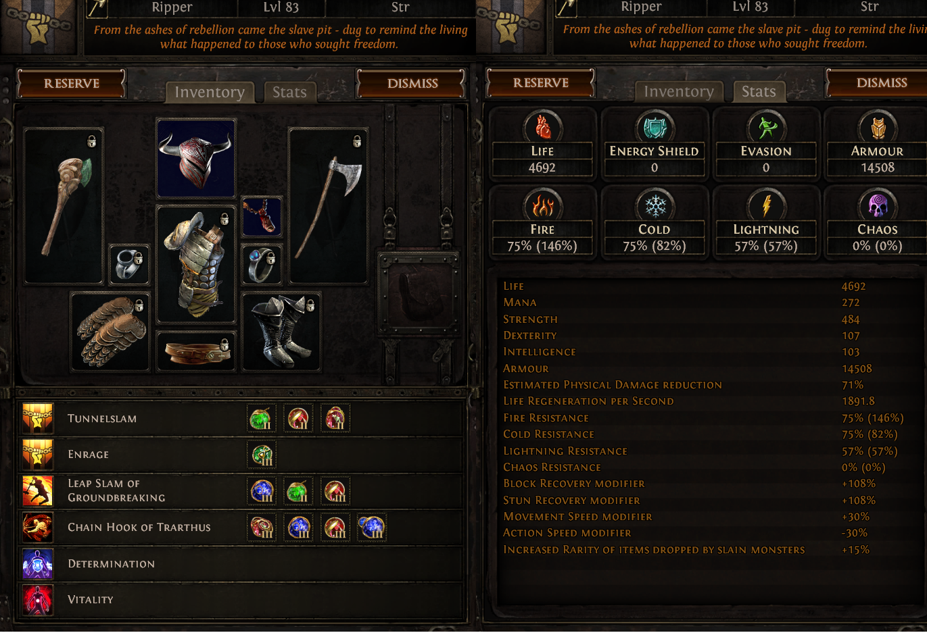Click the Determination aura skill icon

point(38,563)
